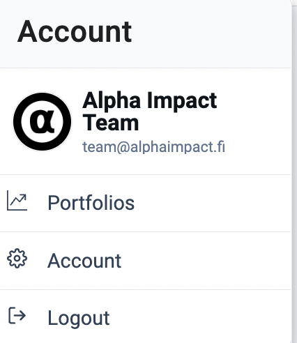View portfolios via the trending chart icon

click(x=17, y=200)
